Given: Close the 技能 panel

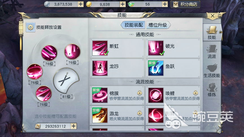Looking at the screenshot, I should (213, 16).
